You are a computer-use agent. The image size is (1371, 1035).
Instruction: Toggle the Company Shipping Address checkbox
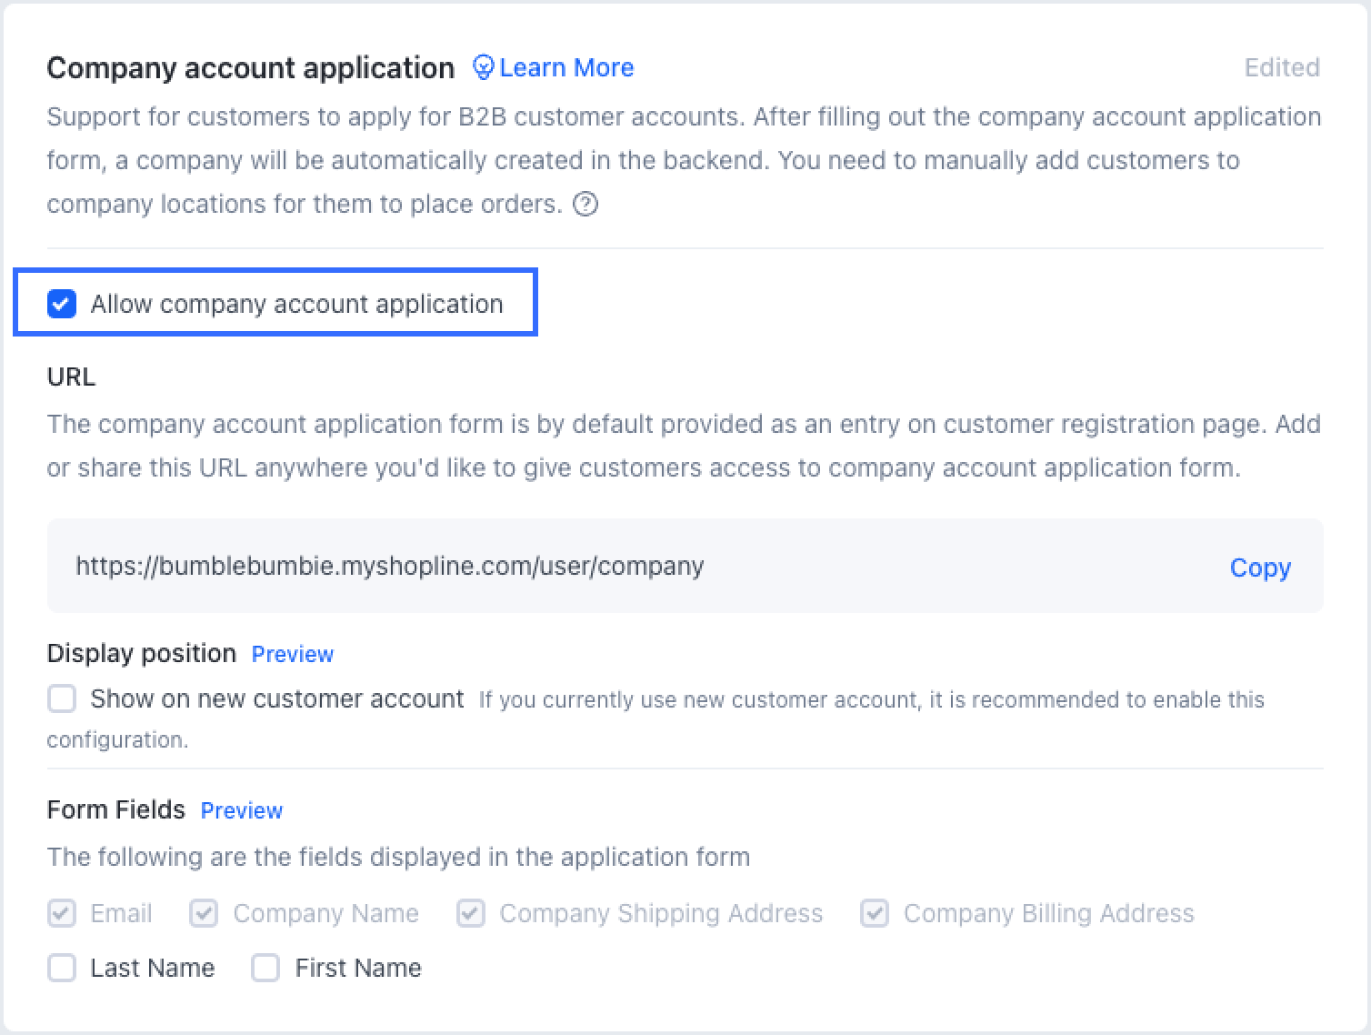[471, 913]
